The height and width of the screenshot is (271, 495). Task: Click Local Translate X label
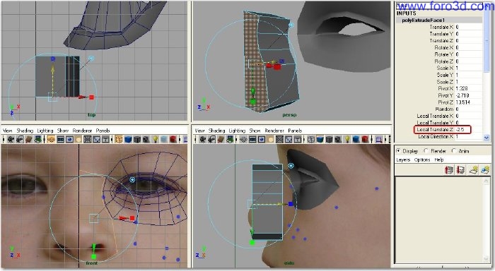435,116
